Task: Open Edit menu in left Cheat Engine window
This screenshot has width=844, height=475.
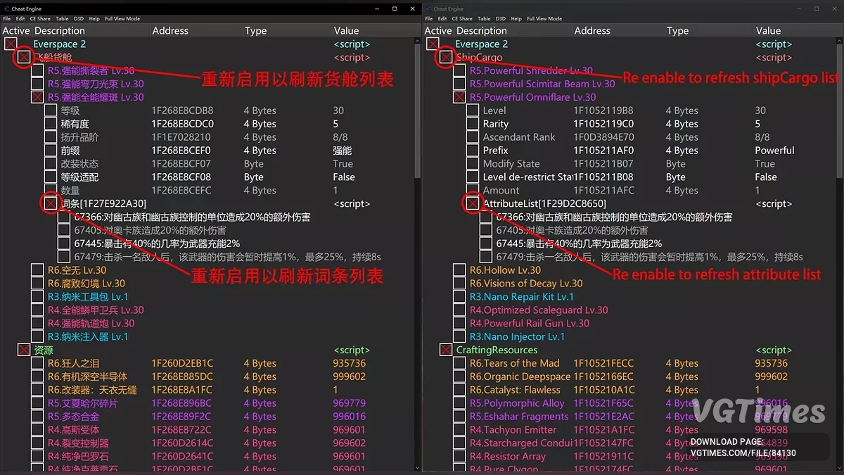Action: [x=19, y=19]
